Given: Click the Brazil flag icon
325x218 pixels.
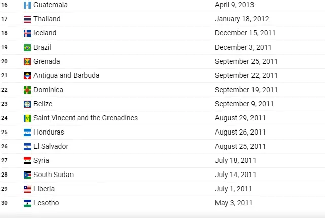Looking at the screenshot, I should click(27, 48).
